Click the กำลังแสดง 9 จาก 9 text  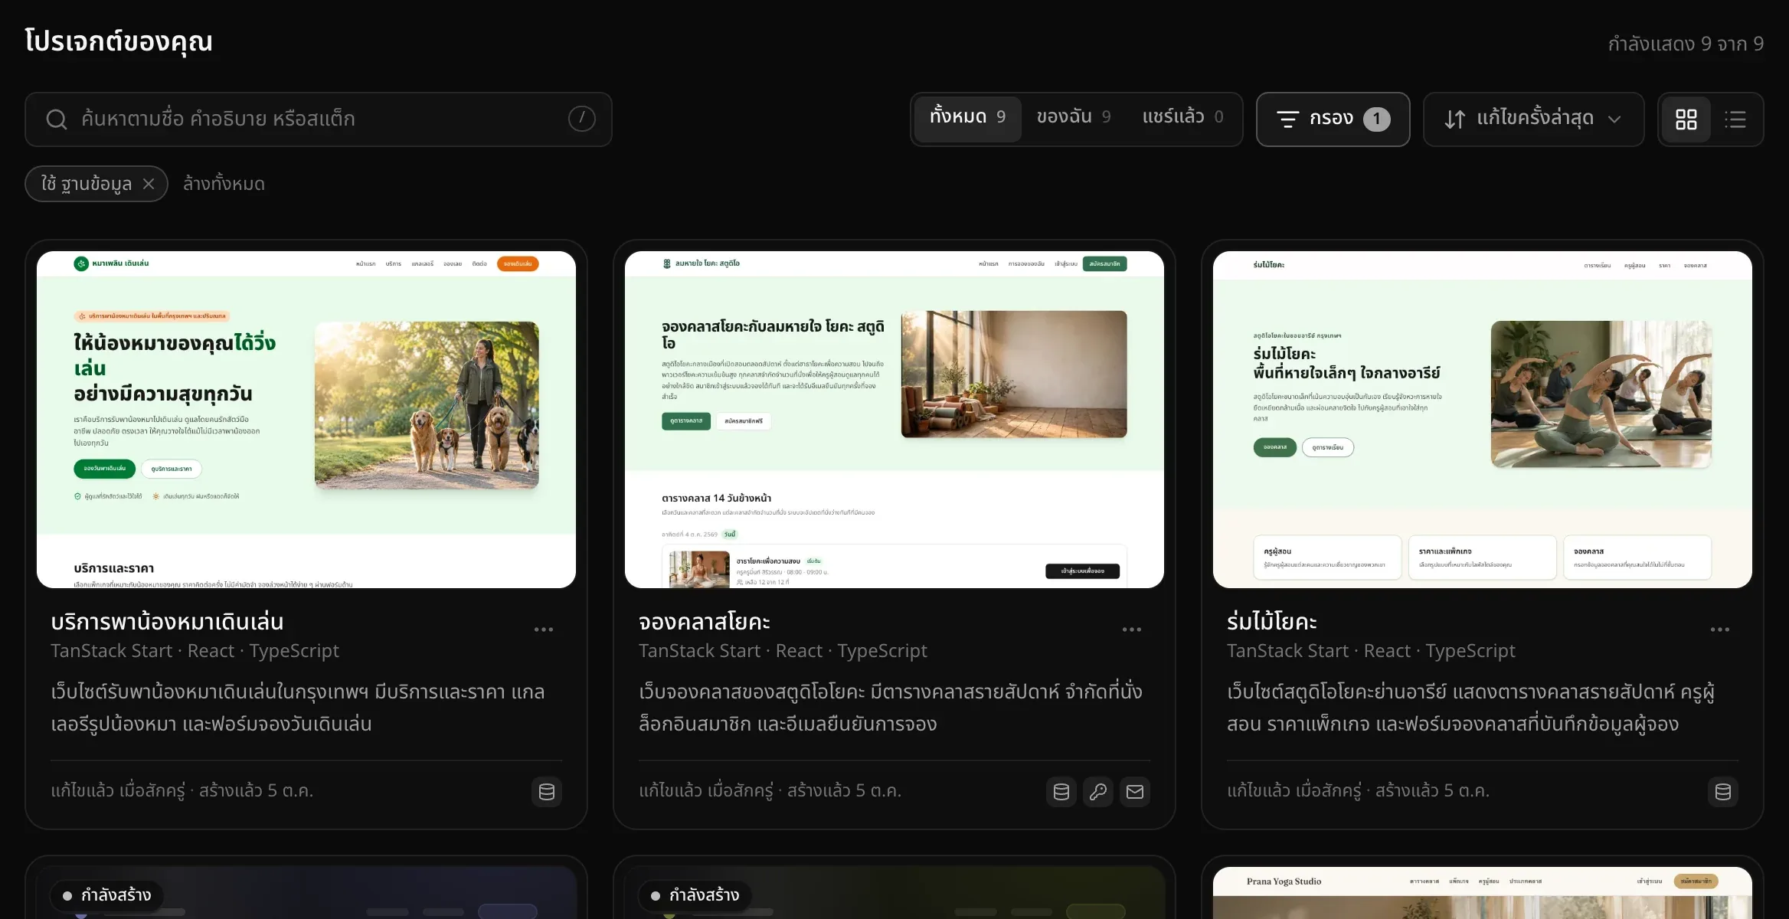(1686, 44)
